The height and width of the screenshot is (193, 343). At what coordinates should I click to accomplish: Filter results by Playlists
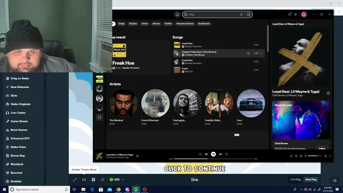133,24
